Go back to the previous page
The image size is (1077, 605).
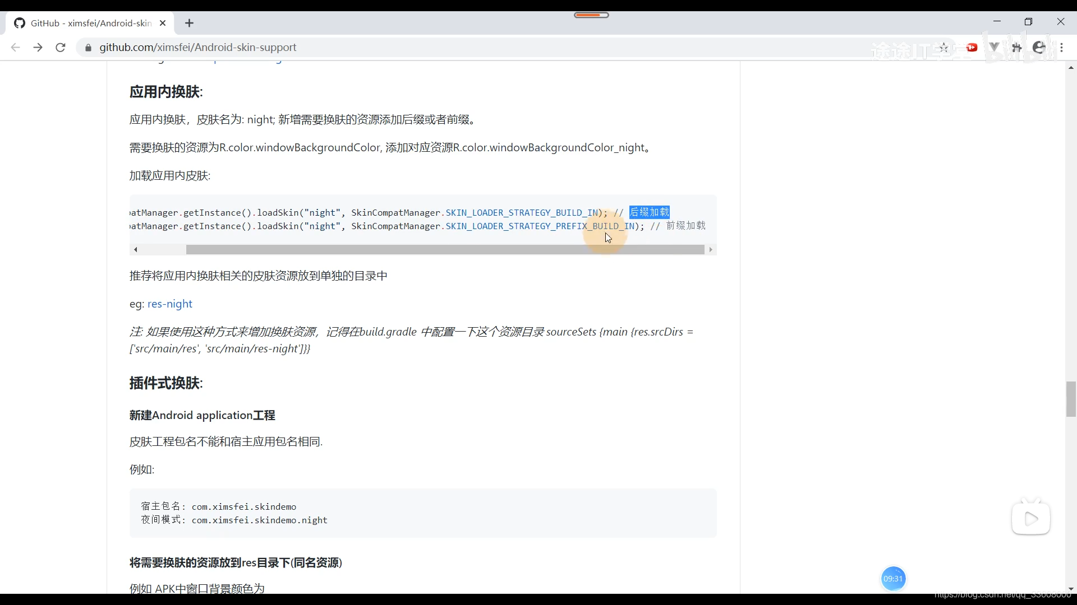(x=16, y=48)
